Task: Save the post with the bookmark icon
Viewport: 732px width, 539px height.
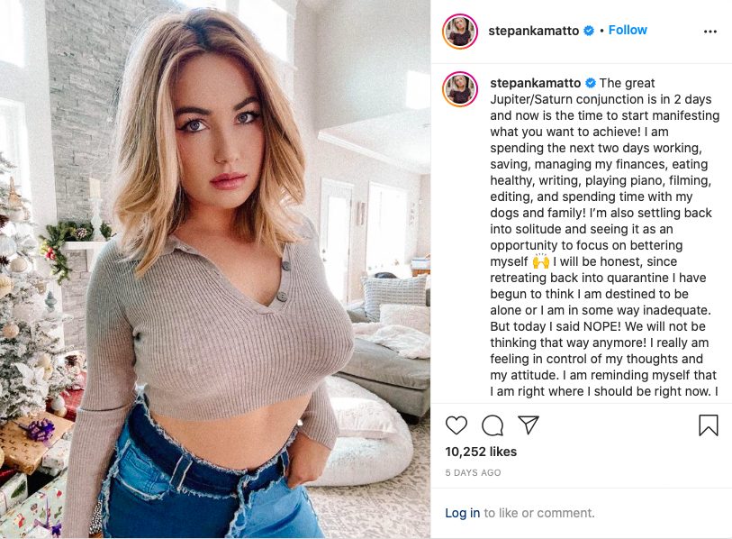Action: [x=709, y=425]
